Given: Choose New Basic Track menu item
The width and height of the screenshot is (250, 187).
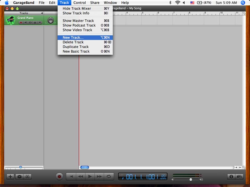Looking at the screenshot, I should tap(85, 51).
